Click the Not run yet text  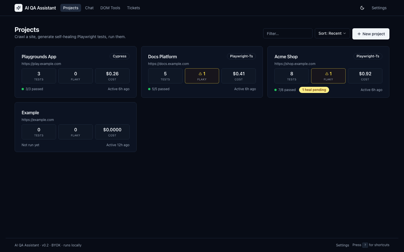pyautogui.click(x=30, y=145)
